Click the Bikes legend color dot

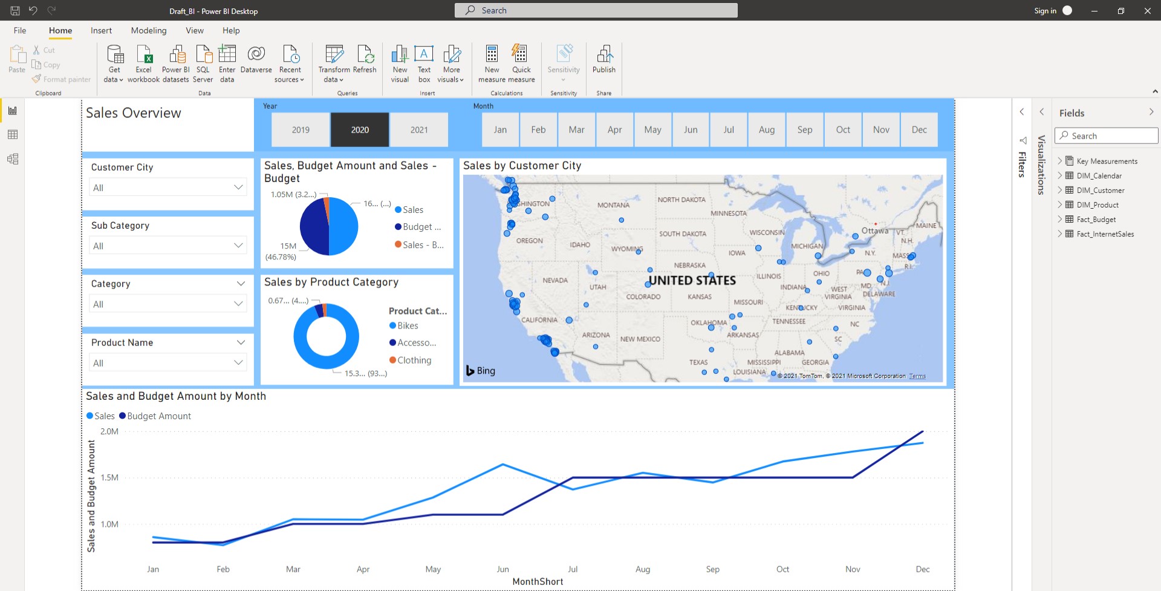click(393, 325)
